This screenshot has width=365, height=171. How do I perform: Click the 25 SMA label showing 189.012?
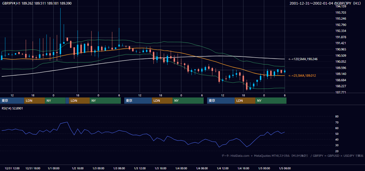tap(302, 76)
